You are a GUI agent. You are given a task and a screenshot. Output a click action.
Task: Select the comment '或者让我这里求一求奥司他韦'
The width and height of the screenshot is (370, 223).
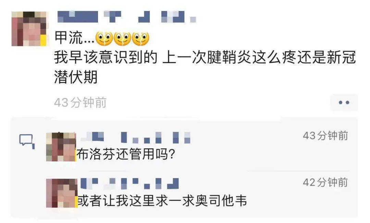pyautogui.click(x=162, y=201)
